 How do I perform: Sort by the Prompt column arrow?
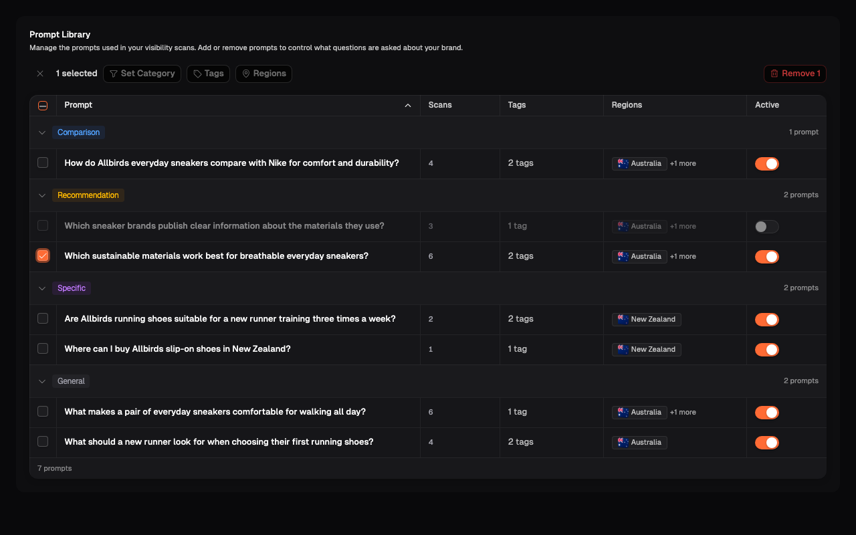pos(408,106)
